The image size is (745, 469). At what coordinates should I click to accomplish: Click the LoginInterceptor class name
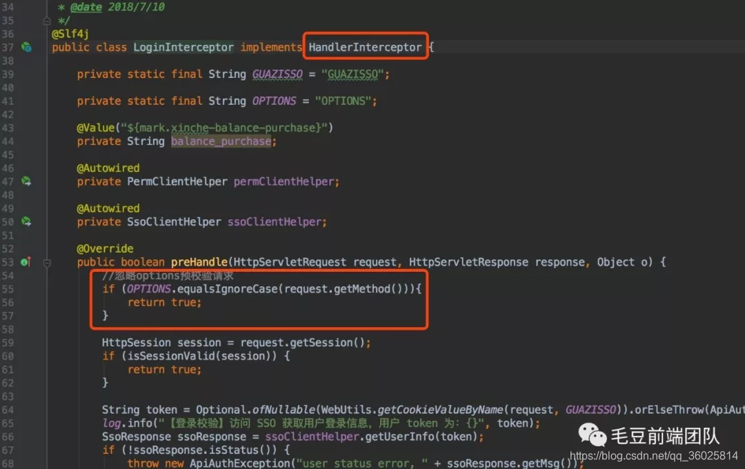[183, 48]
